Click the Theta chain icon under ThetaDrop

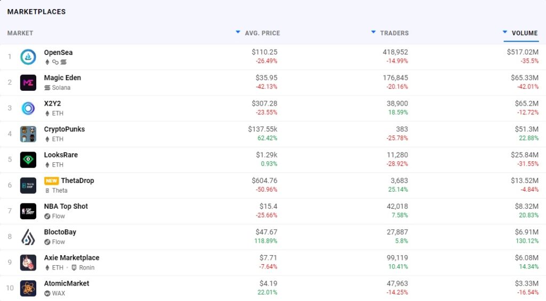(x=47, y=191)
